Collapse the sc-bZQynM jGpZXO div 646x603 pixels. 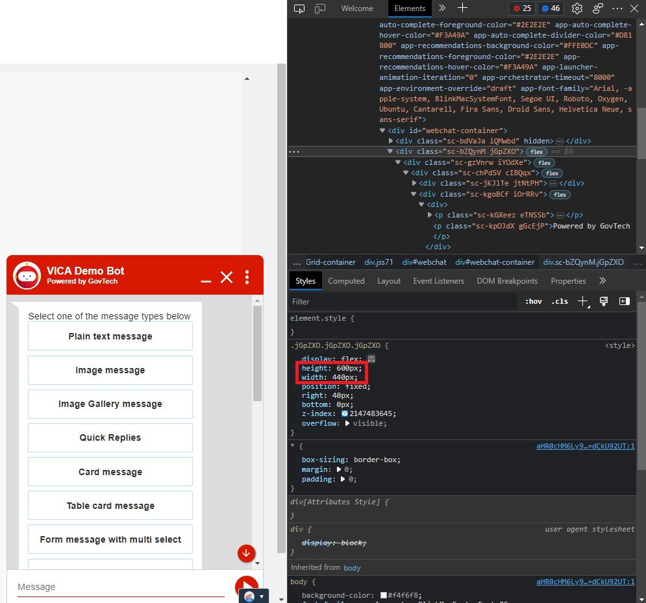click(390, 152)
